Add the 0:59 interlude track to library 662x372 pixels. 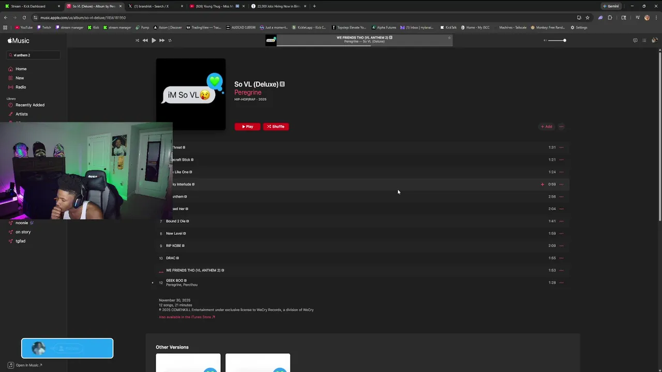point(543,184)
